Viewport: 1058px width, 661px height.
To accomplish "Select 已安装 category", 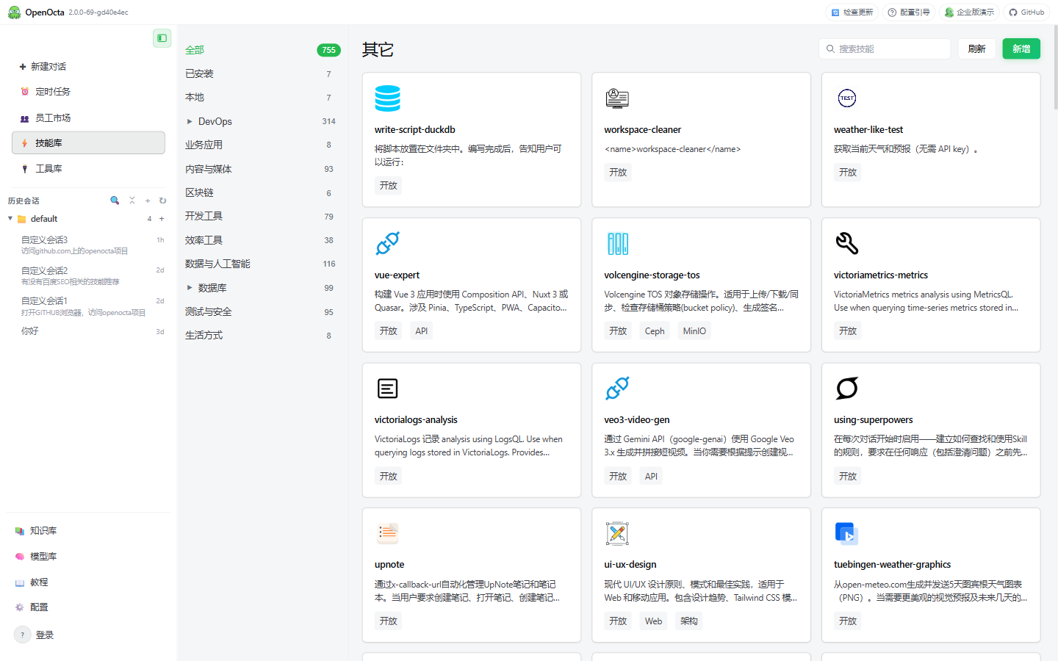I will tap(262, 73).
